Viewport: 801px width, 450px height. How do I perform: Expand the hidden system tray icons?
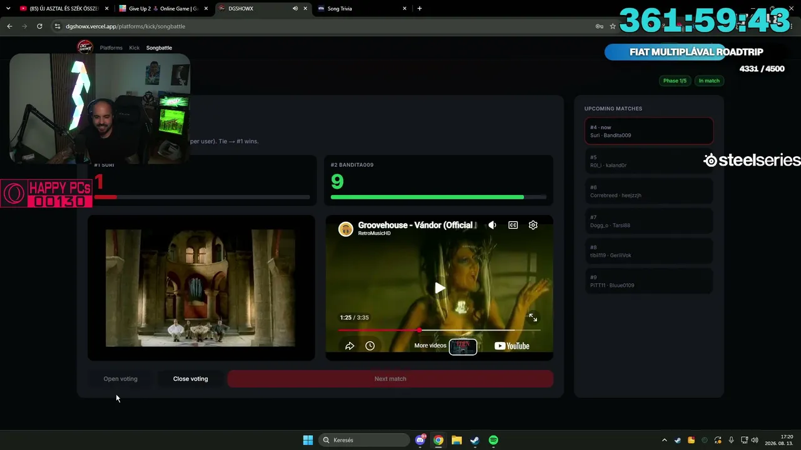click(x=665, y=440)
